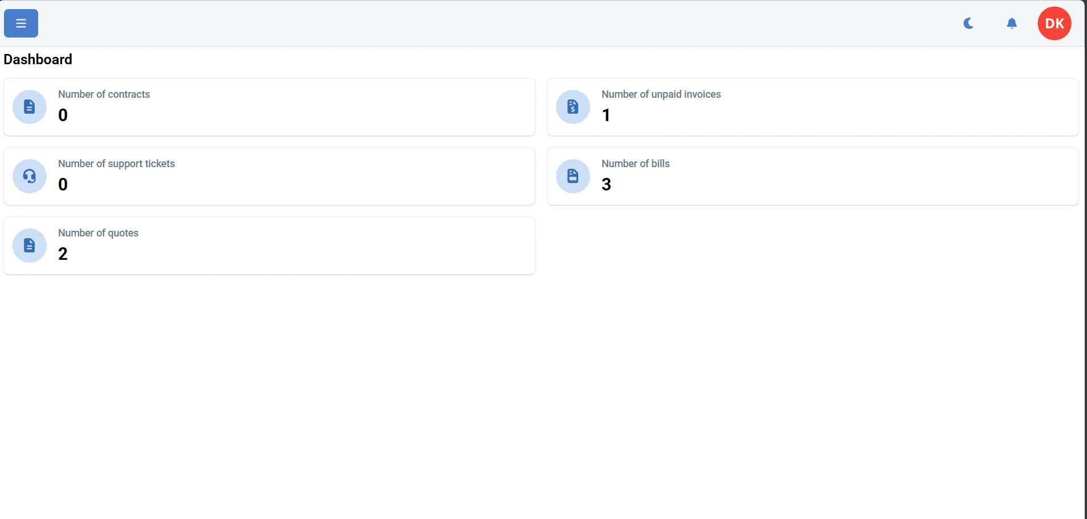Click the contracts document icon

pos(29,107)
